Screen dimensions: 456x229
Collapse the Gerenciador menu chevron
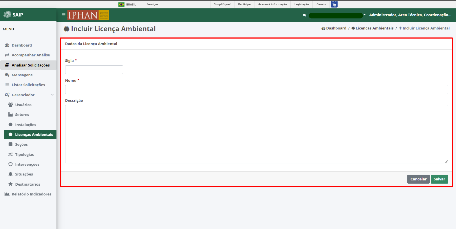click(52, 95)
